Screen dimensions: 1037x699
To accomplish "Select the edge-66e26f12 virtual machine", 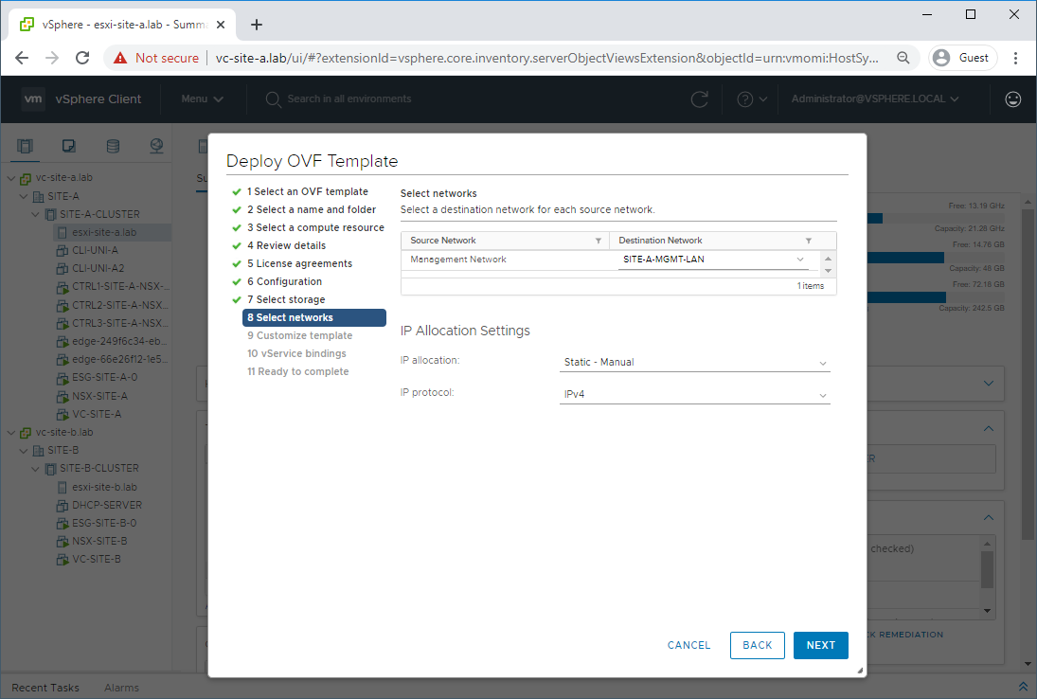I will [119, 359].
